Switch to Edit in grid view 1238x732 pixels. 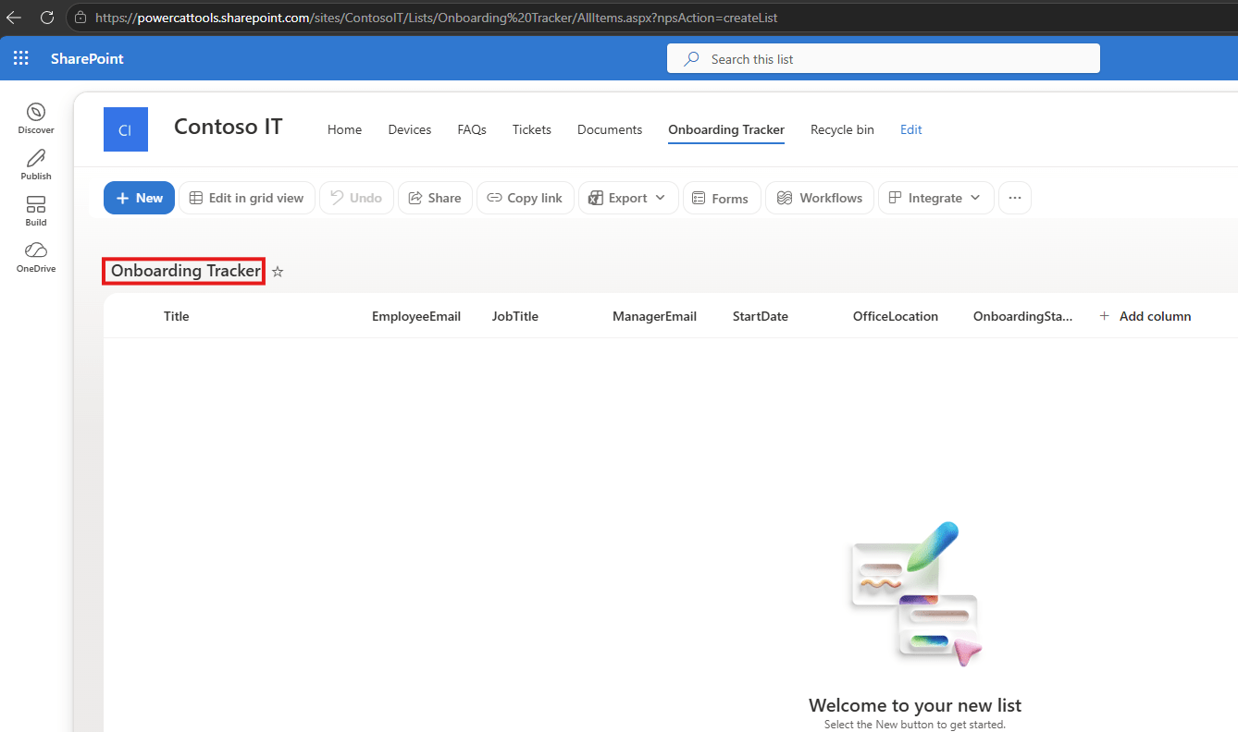(x=247, y=198)
